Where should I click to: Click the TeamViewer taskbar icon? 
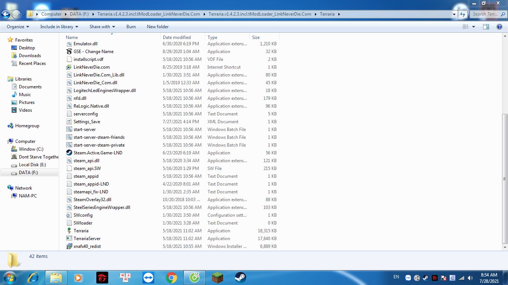[x=148, y=278]
